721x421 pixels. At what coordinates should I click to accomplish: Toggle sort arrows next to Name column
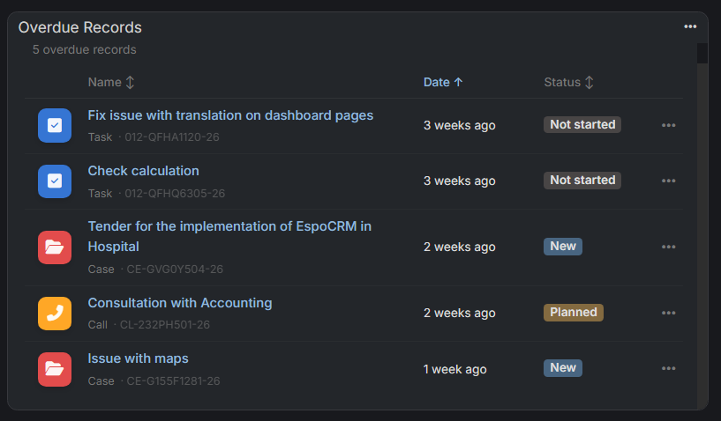130,83
